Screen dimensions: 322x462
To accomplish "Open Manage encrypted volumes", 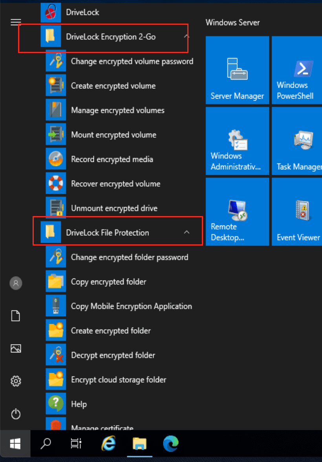I will (x=117, y=110).
